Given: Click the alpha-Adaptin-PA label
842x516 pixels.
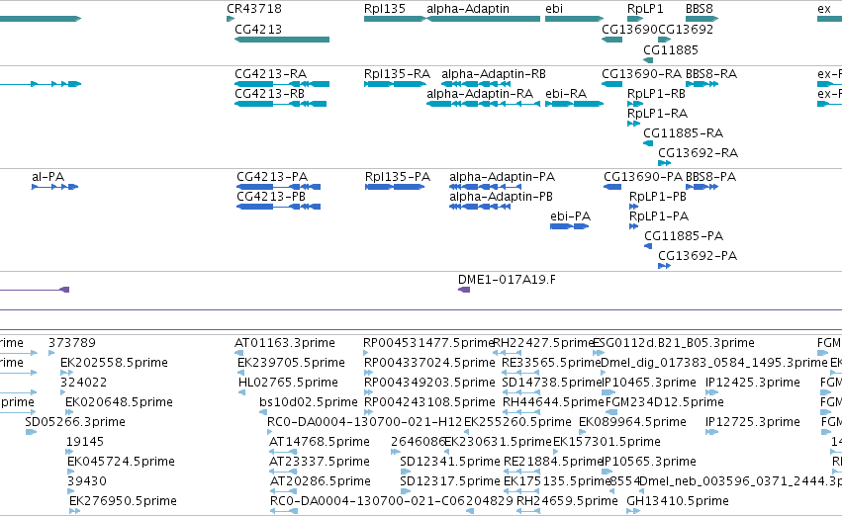Looking at the screenshot, I should pyautogui.click(x=502, y=177).
